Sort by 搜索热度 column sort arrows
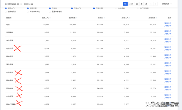The image size is (182, 110). coord(77,18)
